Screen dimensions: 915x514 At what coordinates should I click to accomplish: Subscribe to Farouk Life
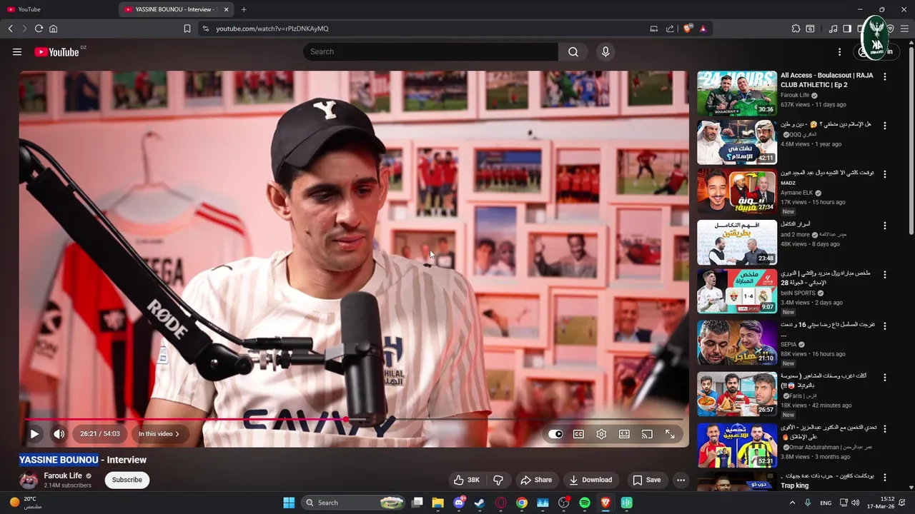click(x=127, y=480)
